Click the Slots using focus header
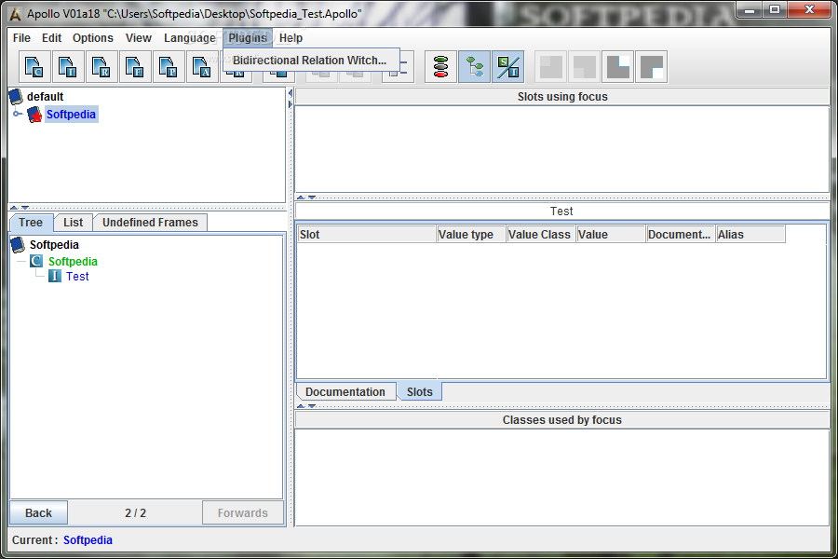 pyautogui.click(x=562, y=97)
